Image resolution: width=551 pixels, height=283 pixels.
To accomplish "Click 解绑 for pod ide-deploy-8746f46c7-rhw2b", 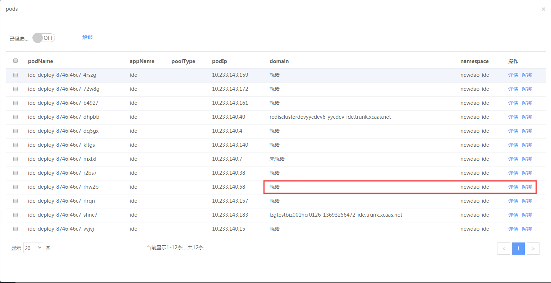I will pos(527,187).
